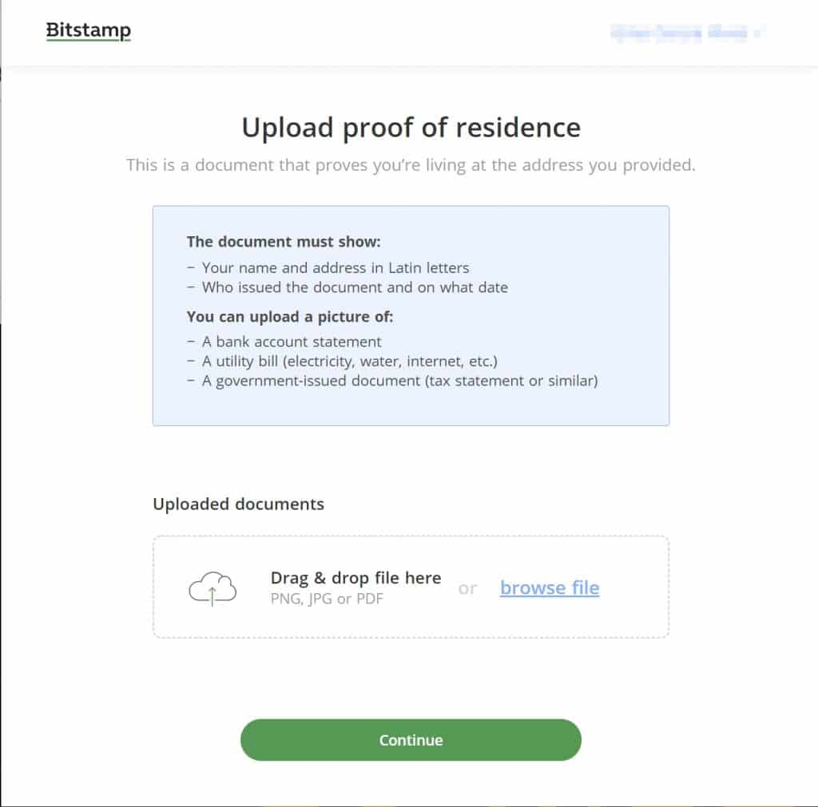Viewport: 818px width, 807px height.
Task: Click the blue document requirements box
Action: [x=411, y=314]
